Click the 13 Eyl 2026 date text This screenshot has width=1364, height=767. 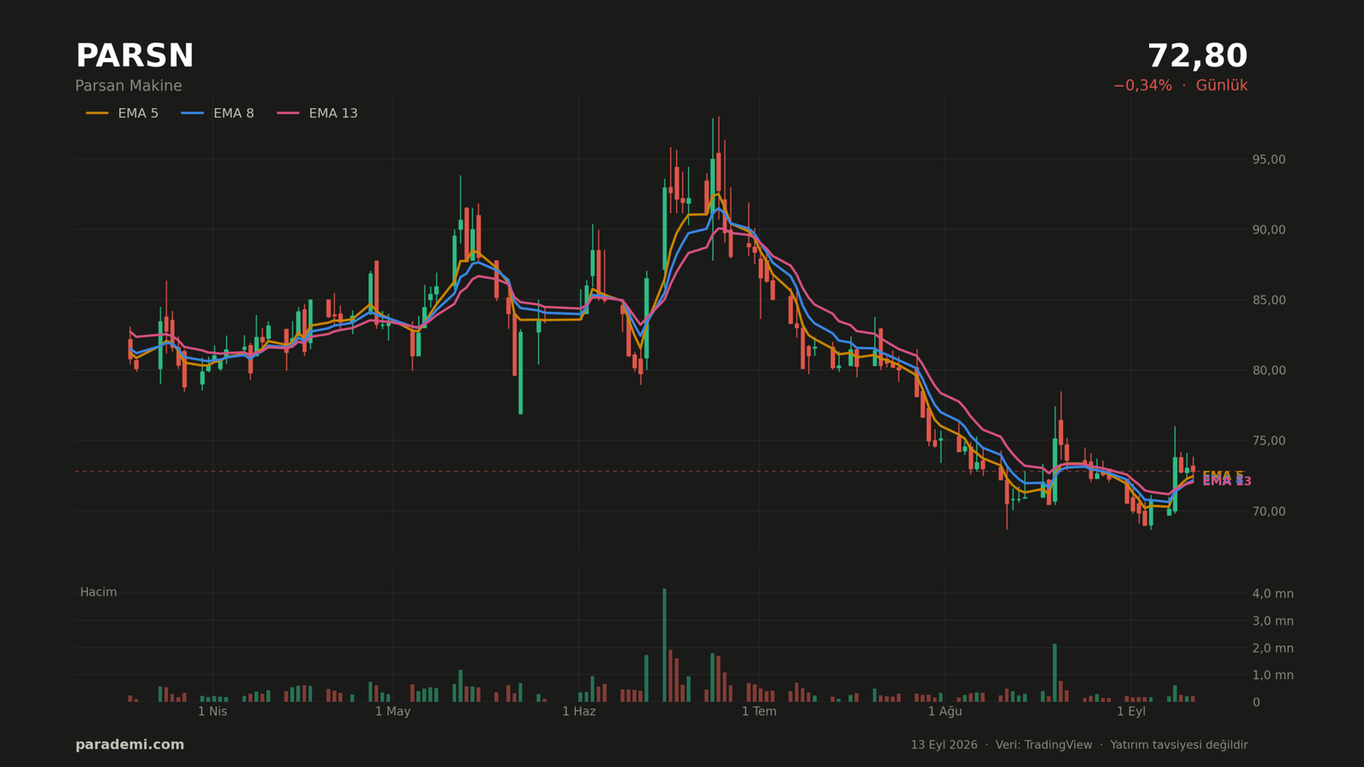point(944,745)
